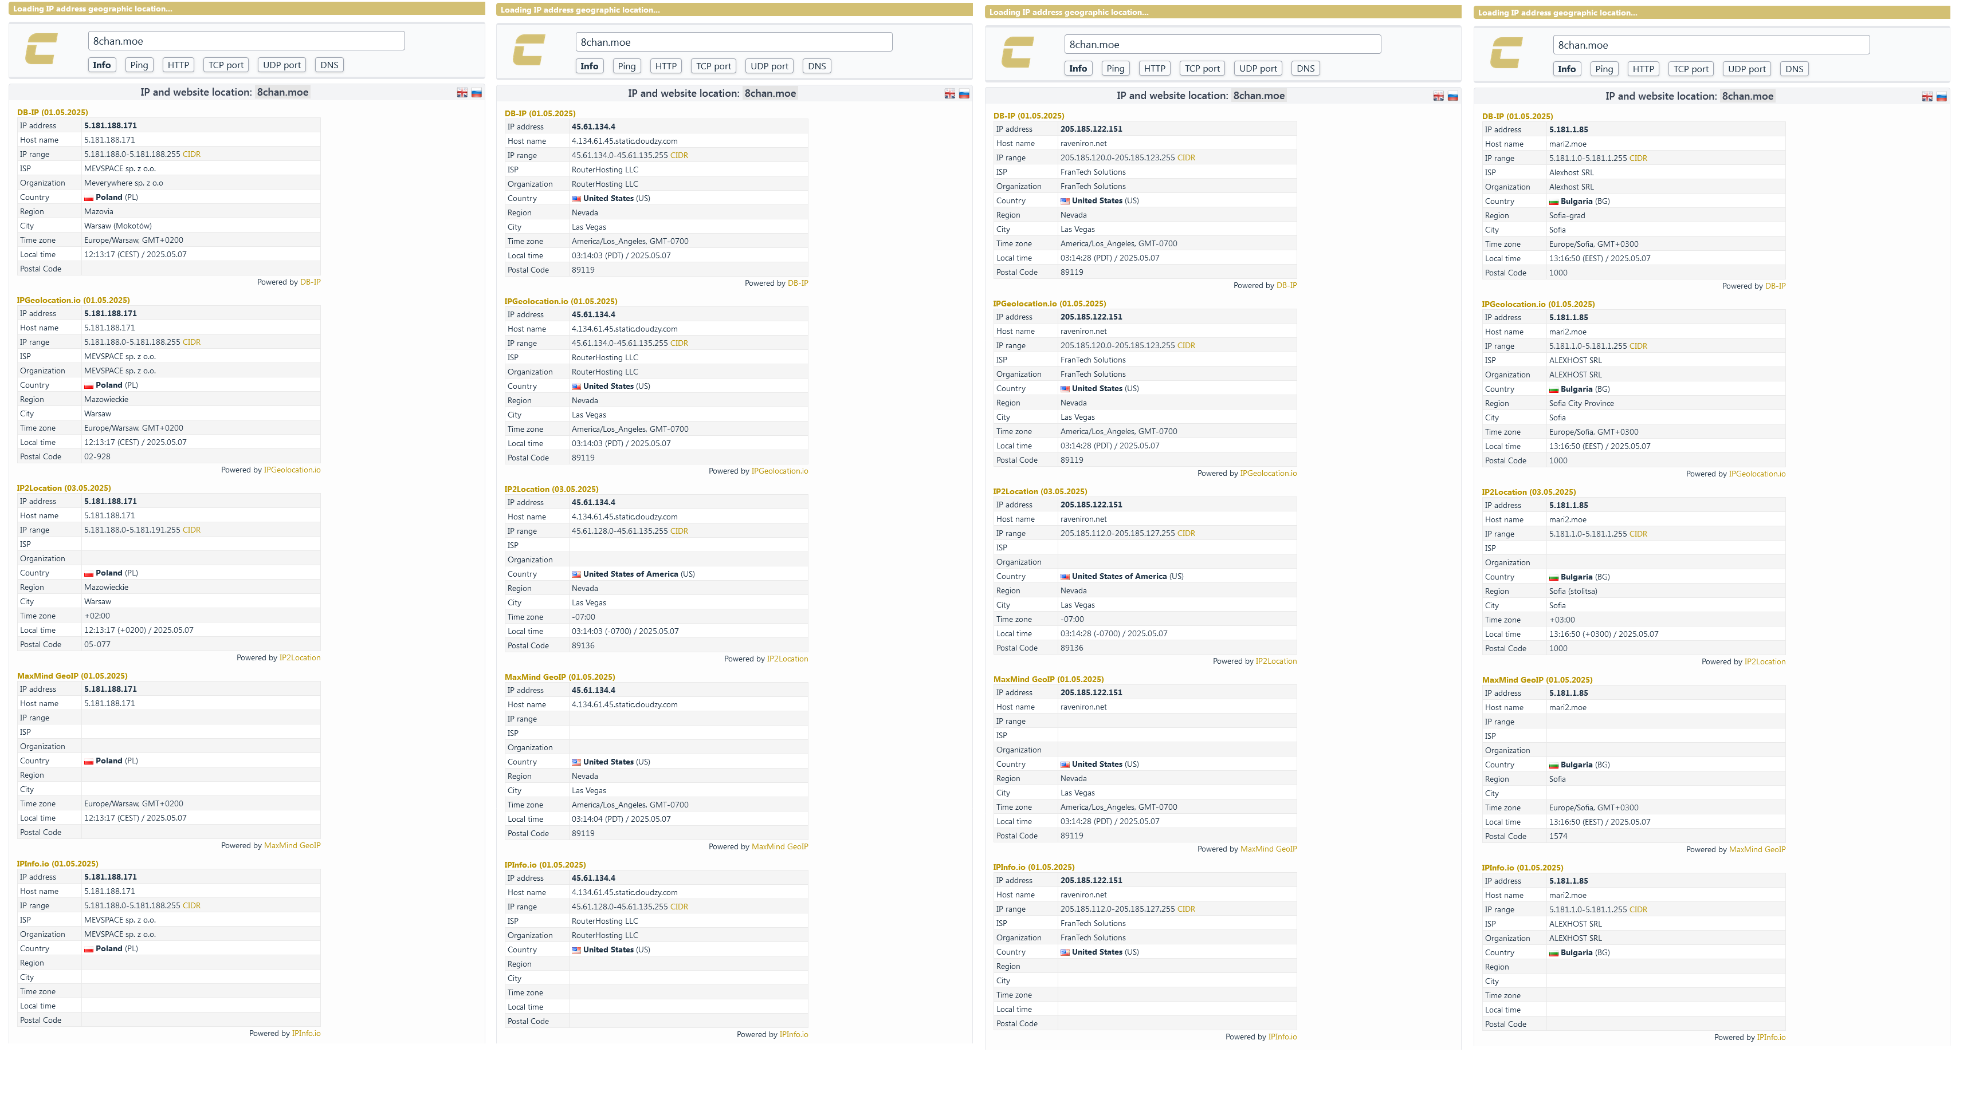This screenshot has width=1971, height=1111.
Task: Select the city value Warsaw (Mokotów)
Action: (x=118, y=226)
